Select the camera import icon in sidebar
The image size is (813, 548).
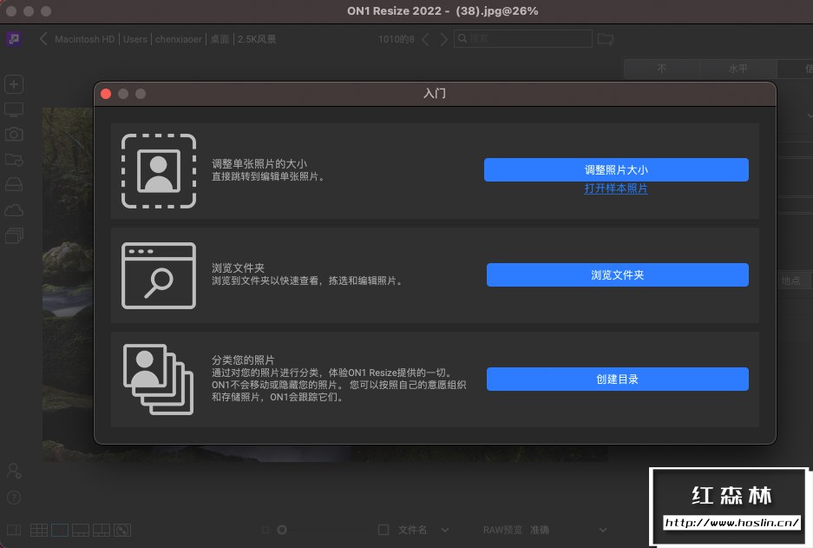tap(13, 134)
